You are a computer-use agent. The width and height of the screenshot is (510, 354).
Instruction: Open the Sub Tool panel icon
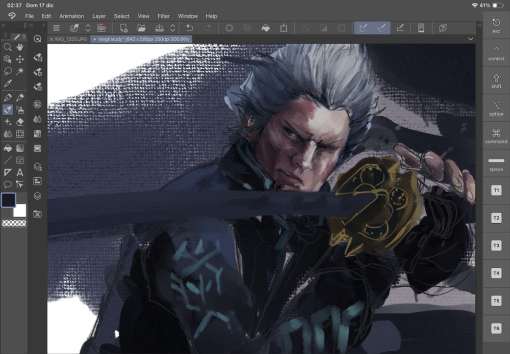pyautogui.click(x=37, y=58)
